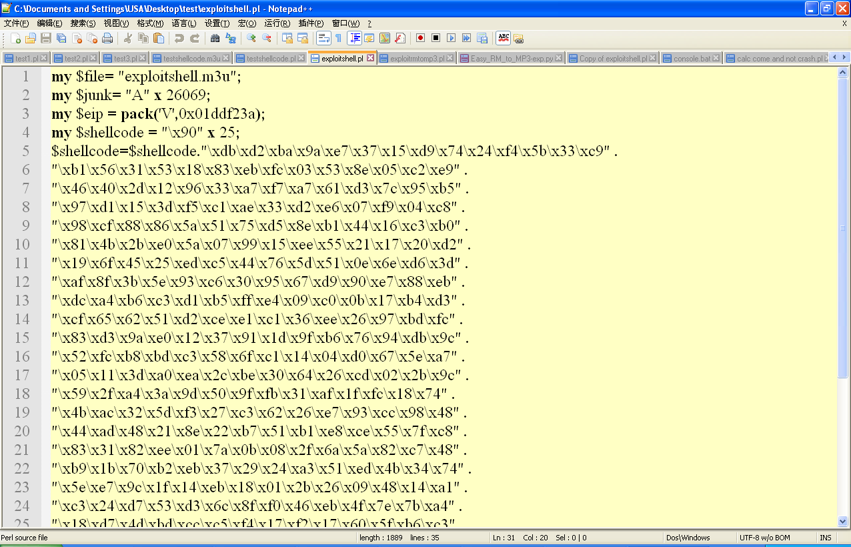851x547 pixels.
Task: Switch to the testshellcode.m3u tab
Action: point(191,59)
